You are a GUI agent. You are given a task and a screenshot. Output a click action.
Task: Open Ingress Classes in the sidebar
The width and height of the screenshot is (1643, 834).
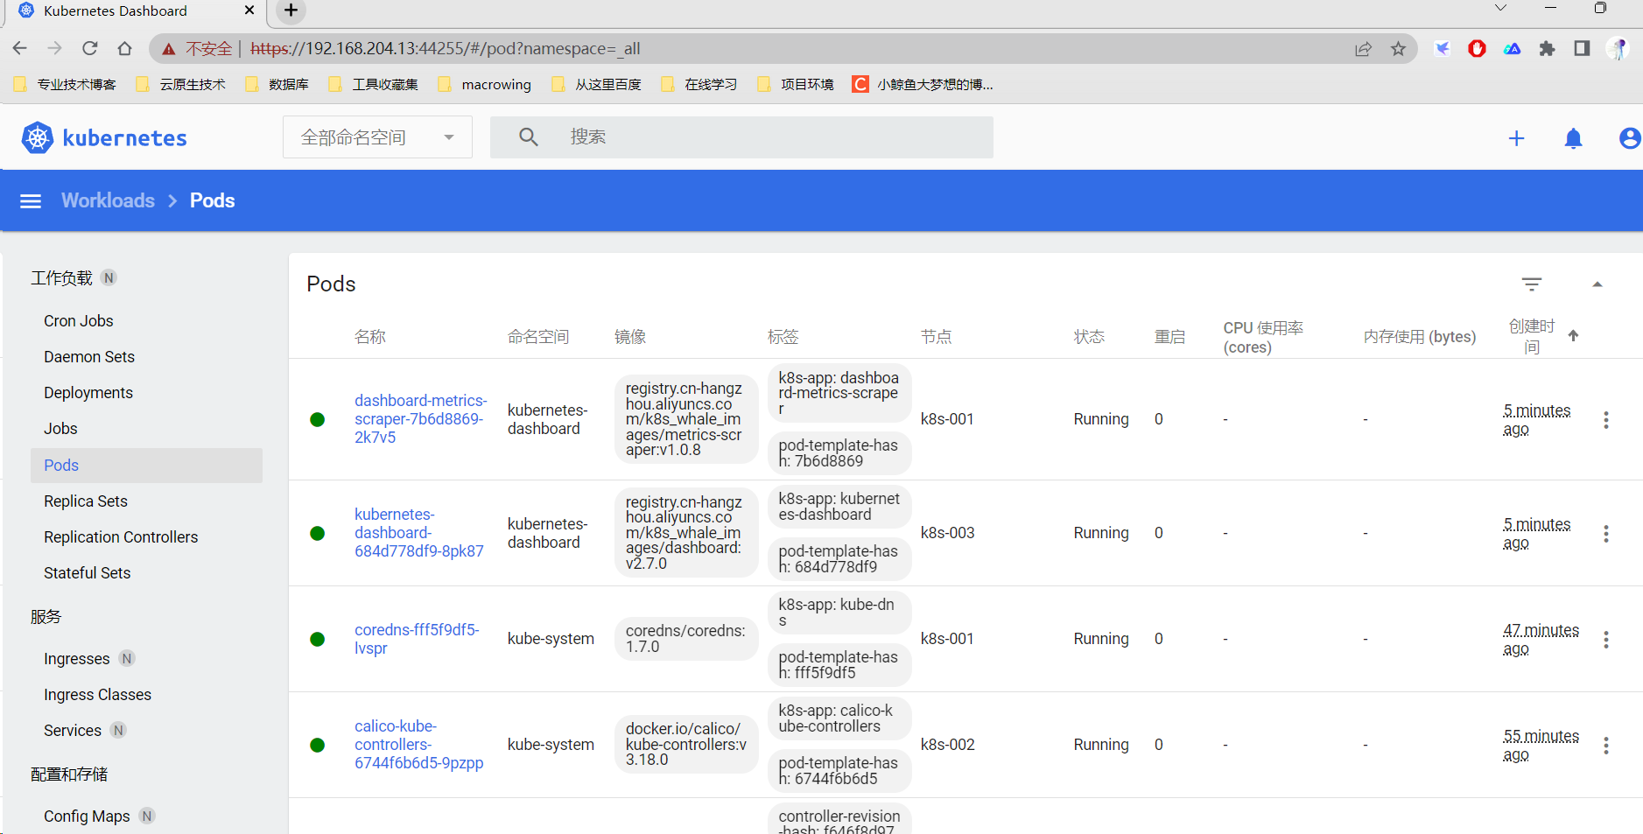point(97,695)
